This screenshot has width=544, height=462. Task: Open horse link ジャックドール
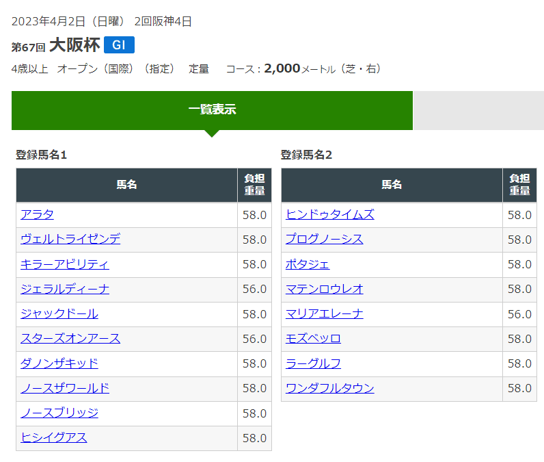click(x=59, y=313)
